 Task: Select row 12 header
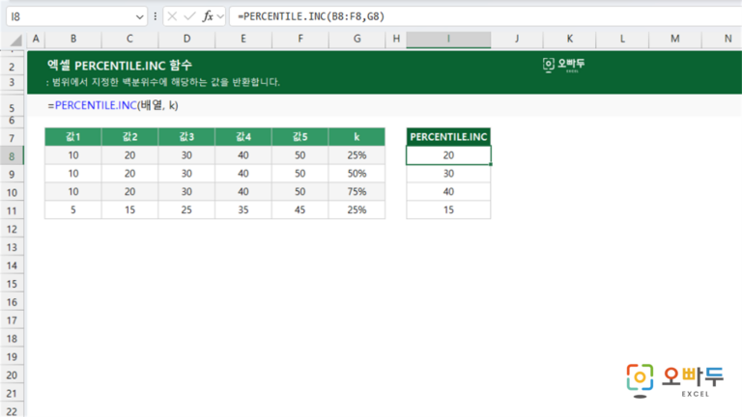coord(12,230)
